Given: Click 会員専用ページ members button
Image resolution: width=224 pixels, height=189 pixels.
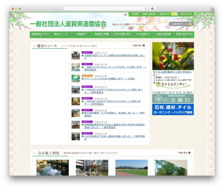Looking at the screenshot, I should click(181, 24).
